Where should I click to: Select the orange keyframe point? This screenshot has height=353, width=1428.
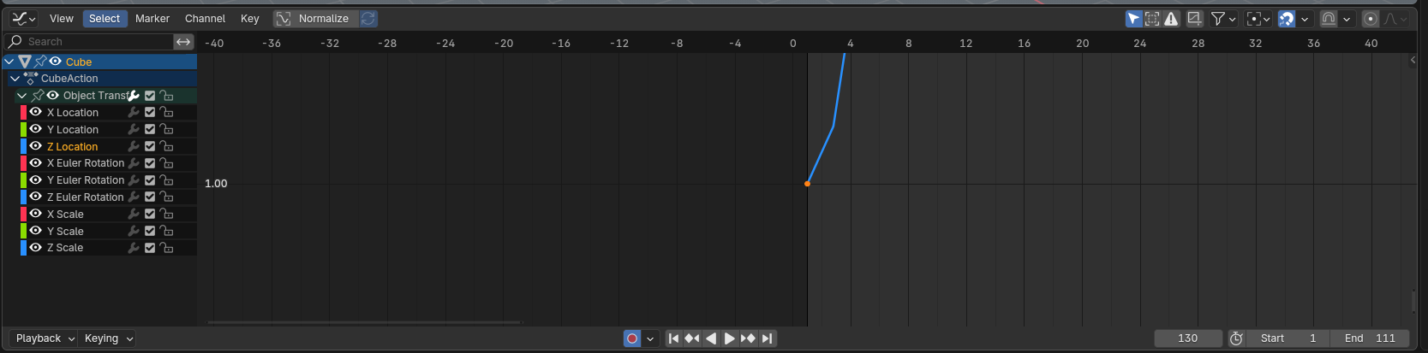(807, 184)
